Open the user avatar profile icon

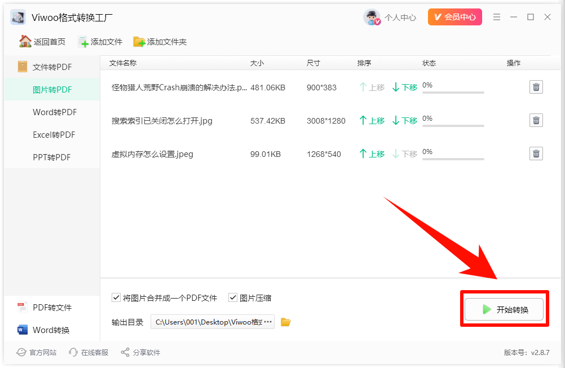(372, 17)
